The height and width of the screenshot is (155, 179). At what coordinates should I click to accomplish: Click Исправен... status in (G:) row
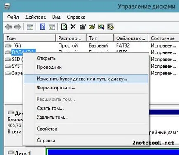[x=164, y=45]
